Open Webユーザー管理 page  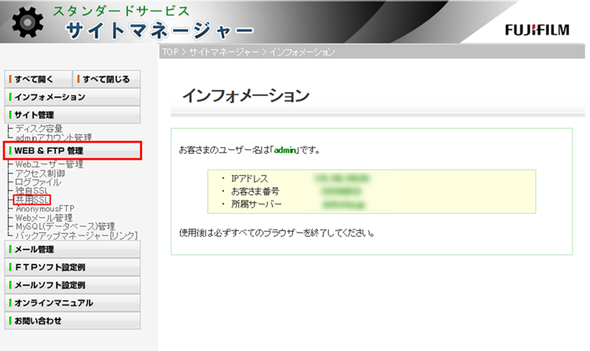[49, 164]
